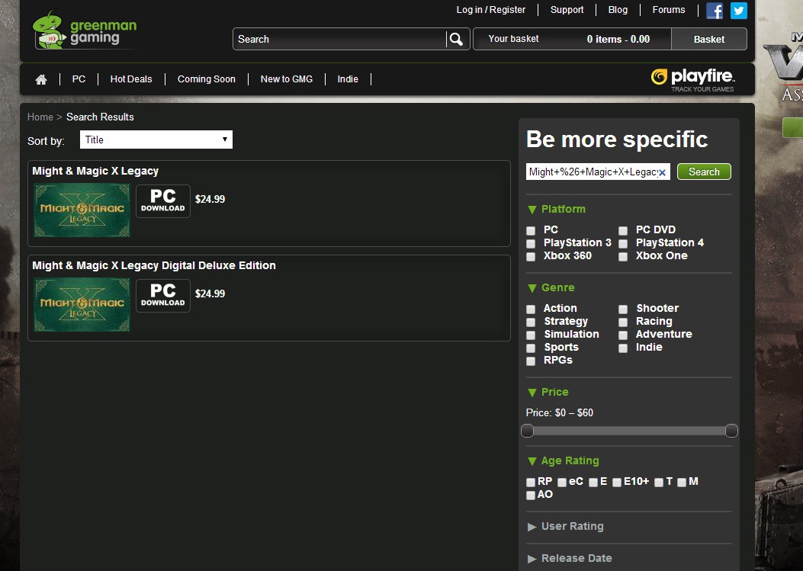Clear the refine search field with X

click(x=662, y=173)
